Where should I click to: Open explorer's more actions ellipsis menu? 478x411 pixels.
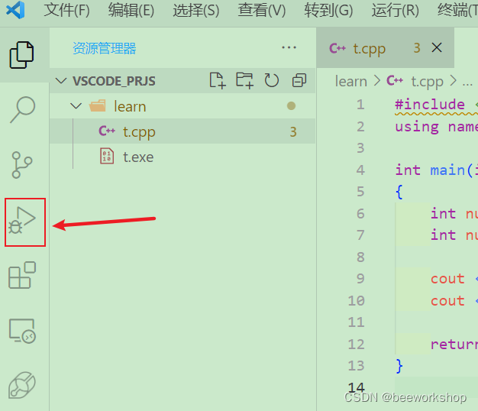click(289, 47)
